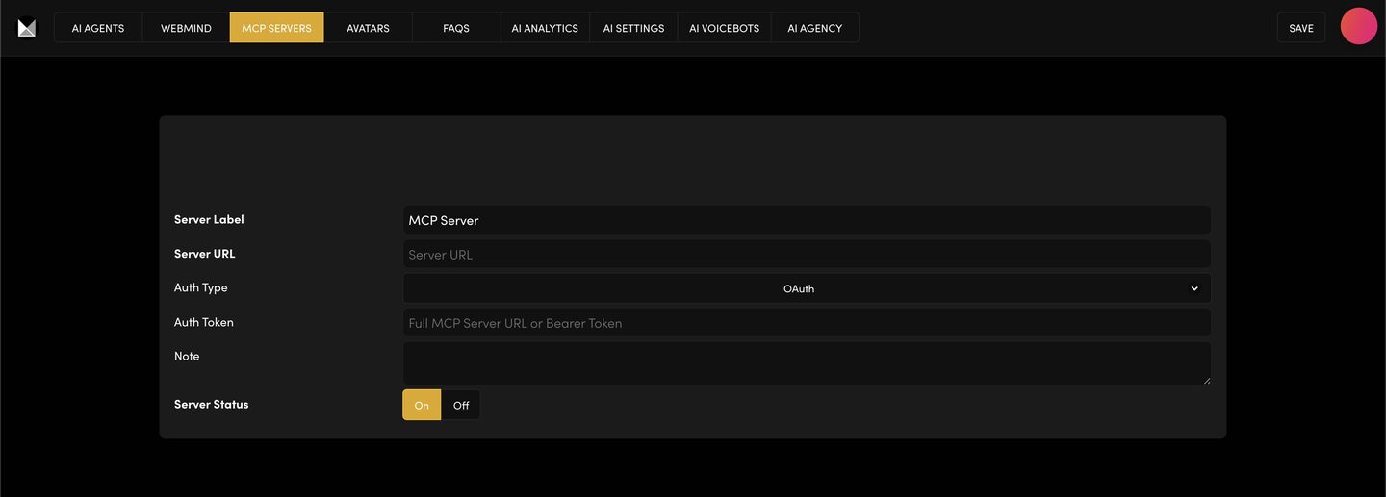Click the Server Status label
Screen dimensions: 1386x497
click(212, 404)
